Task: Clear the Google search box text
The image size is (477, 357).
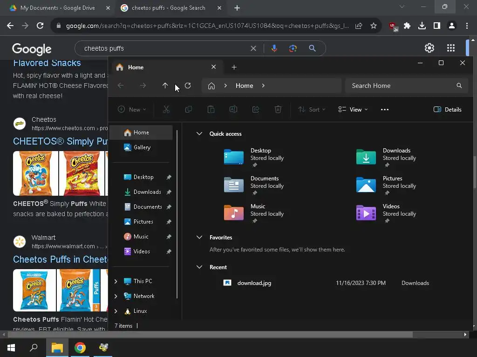Action: [253, 48]
